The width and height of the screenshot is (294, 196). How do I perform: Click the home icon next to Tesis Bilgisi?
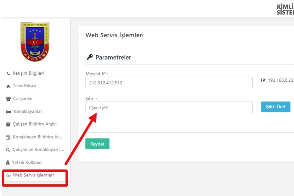(x=8, y=86)
